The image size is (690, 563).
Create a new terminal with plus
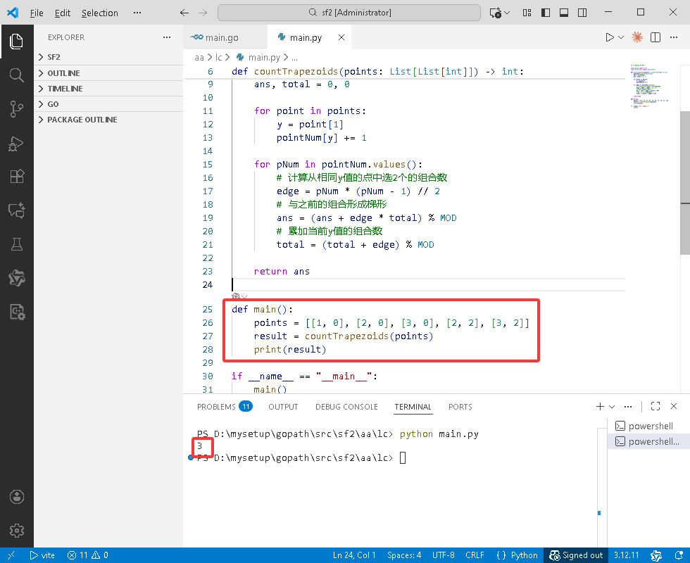click(x=600, y=407)
